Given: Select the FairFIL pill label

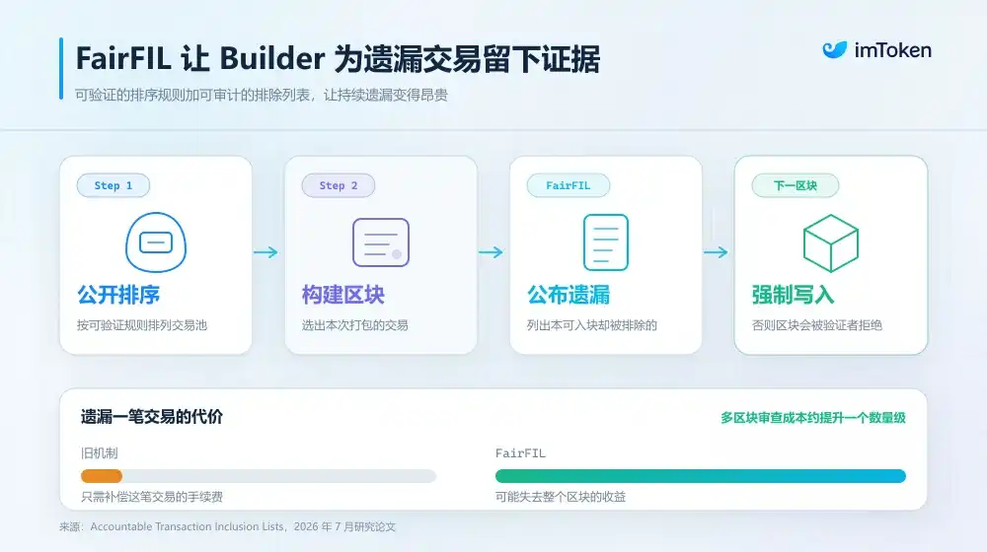Looking at the screenshot, I should (x=568, y=185).
